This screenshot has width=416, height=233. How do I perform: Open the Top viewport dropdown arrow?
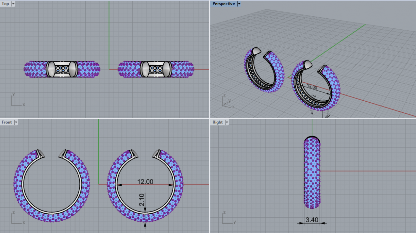click(13, 4)
